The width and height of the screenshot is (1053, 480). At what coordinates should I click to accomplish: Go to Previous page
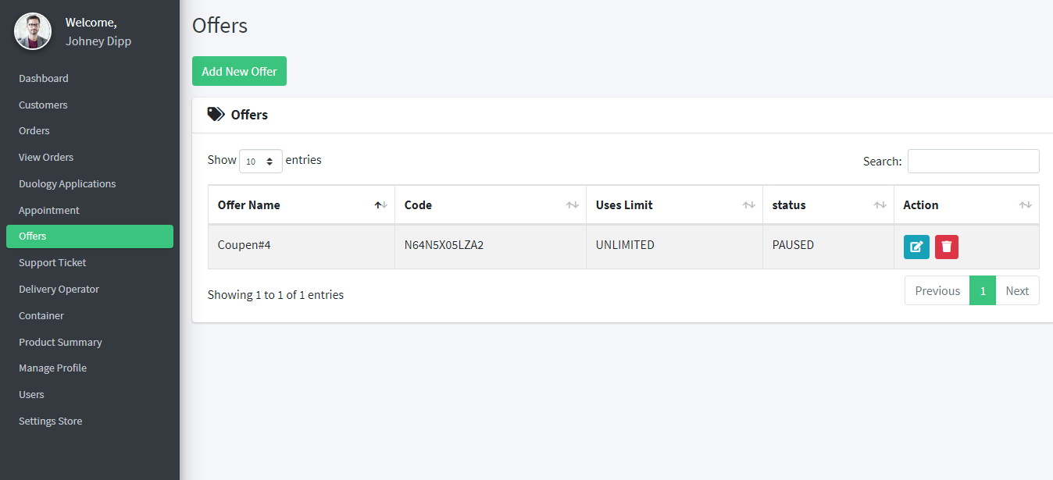[937, 290]
